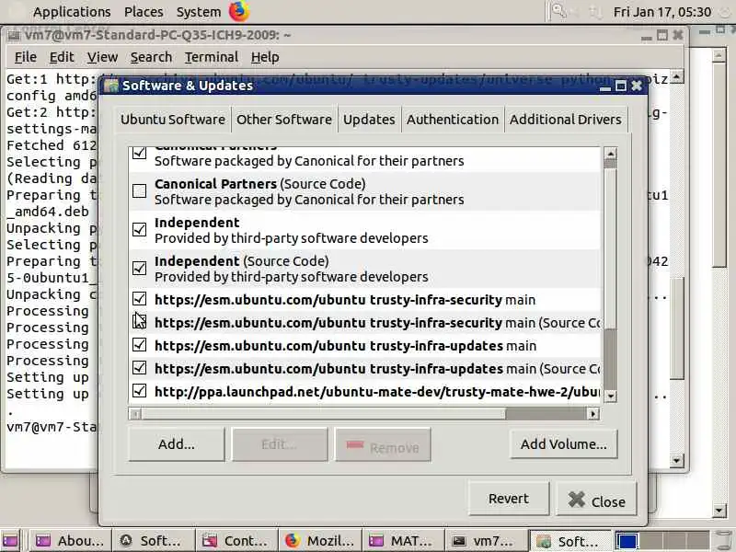This screenshot has height=552, width=736.
Task: Switch to 'Abou...' taskbar window
Action: [x=71, y=541]
